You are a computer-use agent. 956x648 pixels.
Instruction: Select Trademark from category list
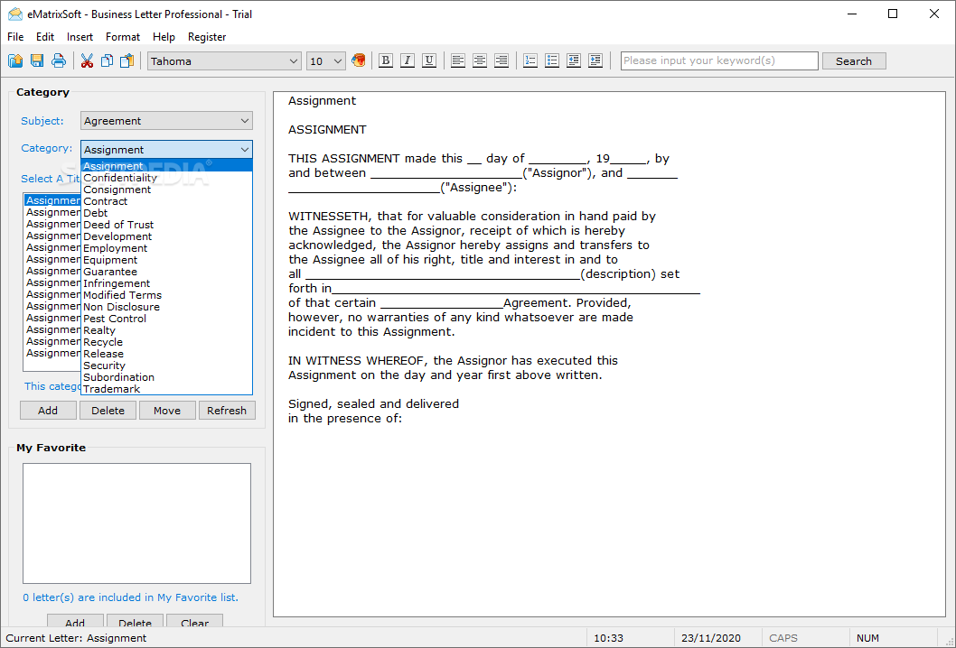[x=166, y=389]
